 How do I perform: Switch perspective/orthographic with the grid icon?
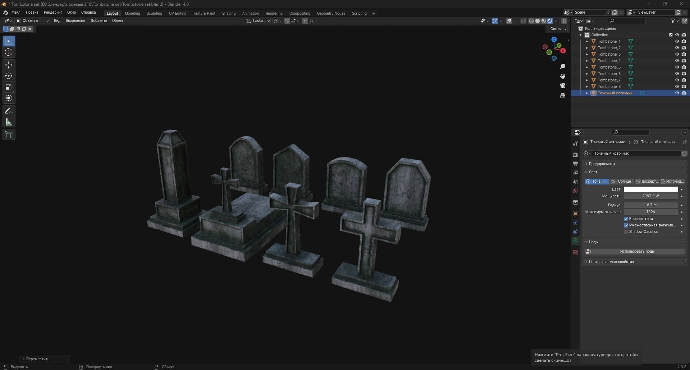click(x=563, y=95)
